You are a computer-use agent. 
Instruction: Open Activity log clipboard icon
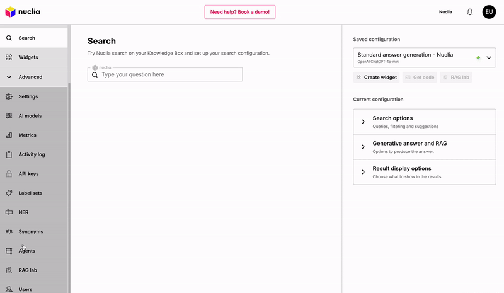coord(9,154)
